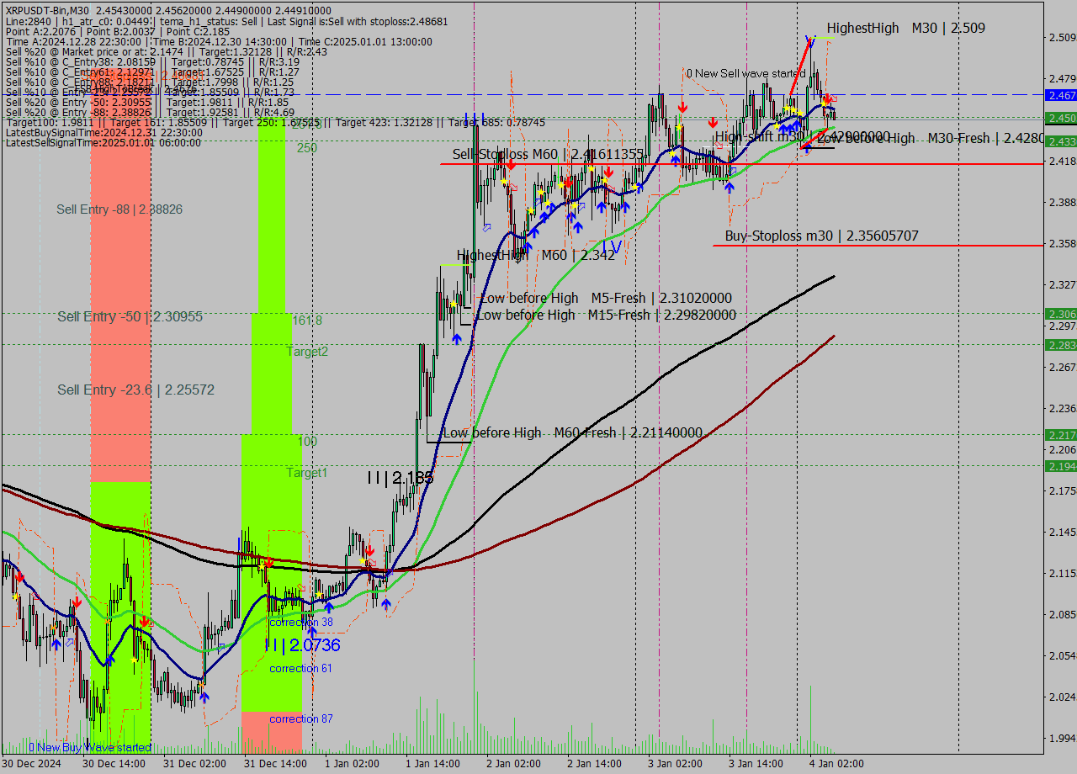Click the correction 38 label
The image size is (1077, 774).
coord(301,623)
